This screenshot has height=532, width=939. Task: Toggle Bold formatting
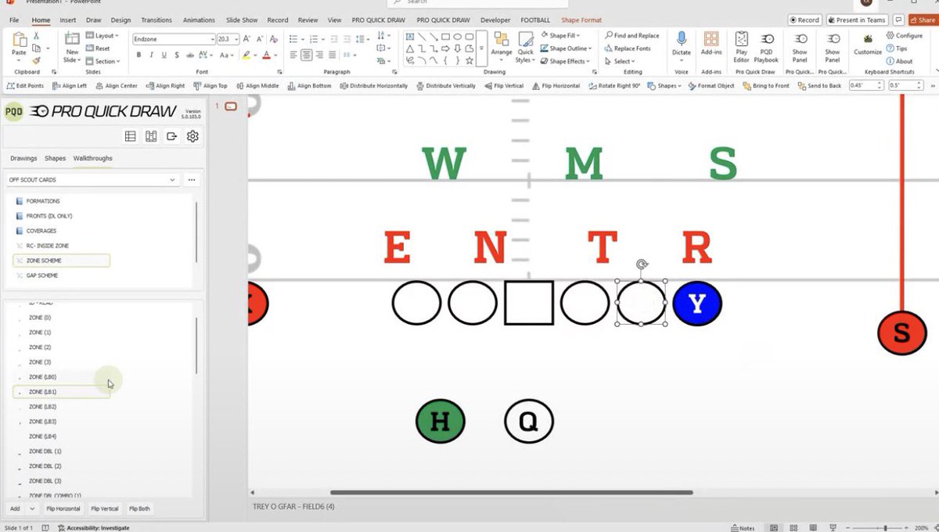139,55
